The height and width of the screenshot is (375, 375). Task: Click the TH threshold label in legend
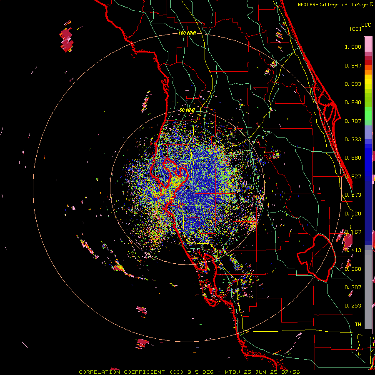tap(358, 325)
